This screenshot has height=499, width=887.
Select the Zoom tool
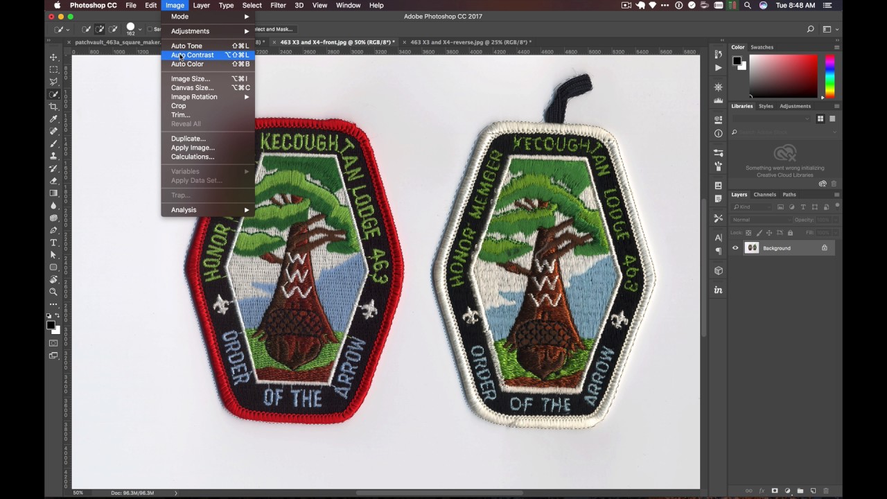[53, 292]
